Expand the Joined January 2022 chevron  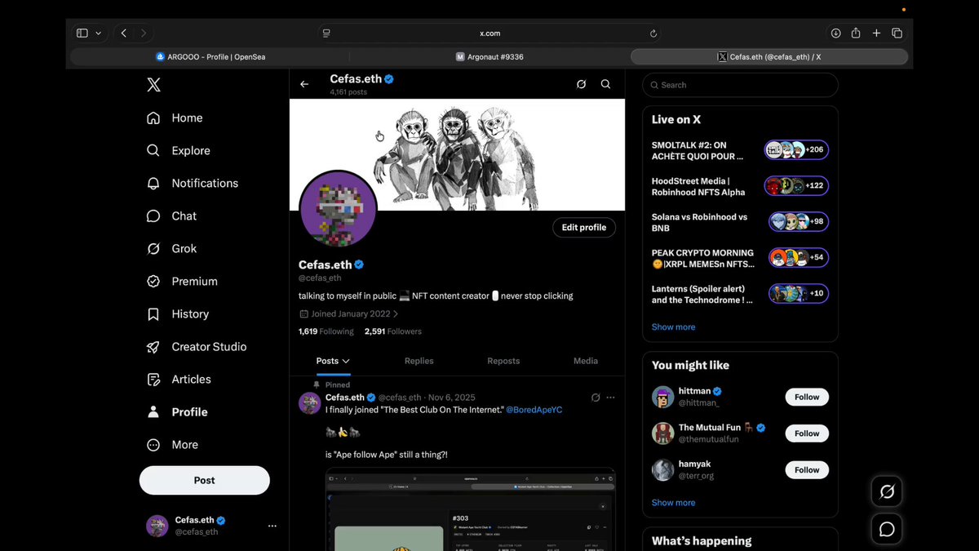coord(396,313)
